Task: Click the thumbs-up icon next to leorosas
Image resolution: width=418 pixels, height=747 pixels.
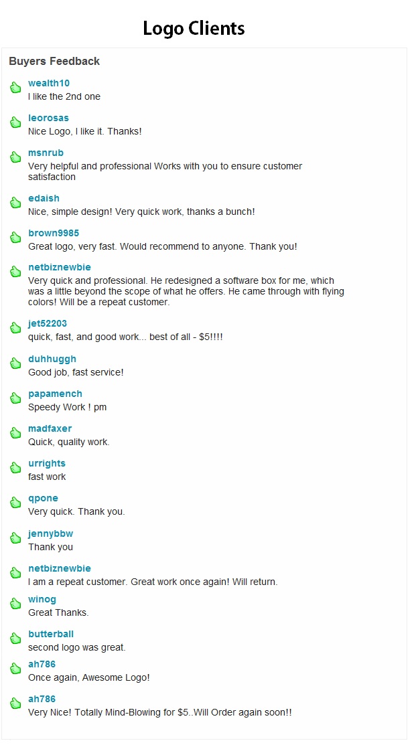Action: click(15, 122)
